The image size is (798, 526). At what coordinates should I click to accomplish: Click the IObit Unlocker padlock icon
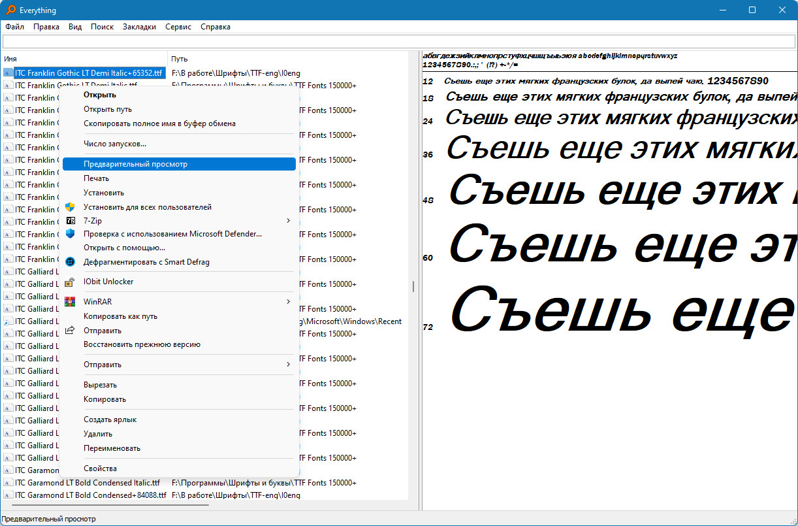coord(71,282)
